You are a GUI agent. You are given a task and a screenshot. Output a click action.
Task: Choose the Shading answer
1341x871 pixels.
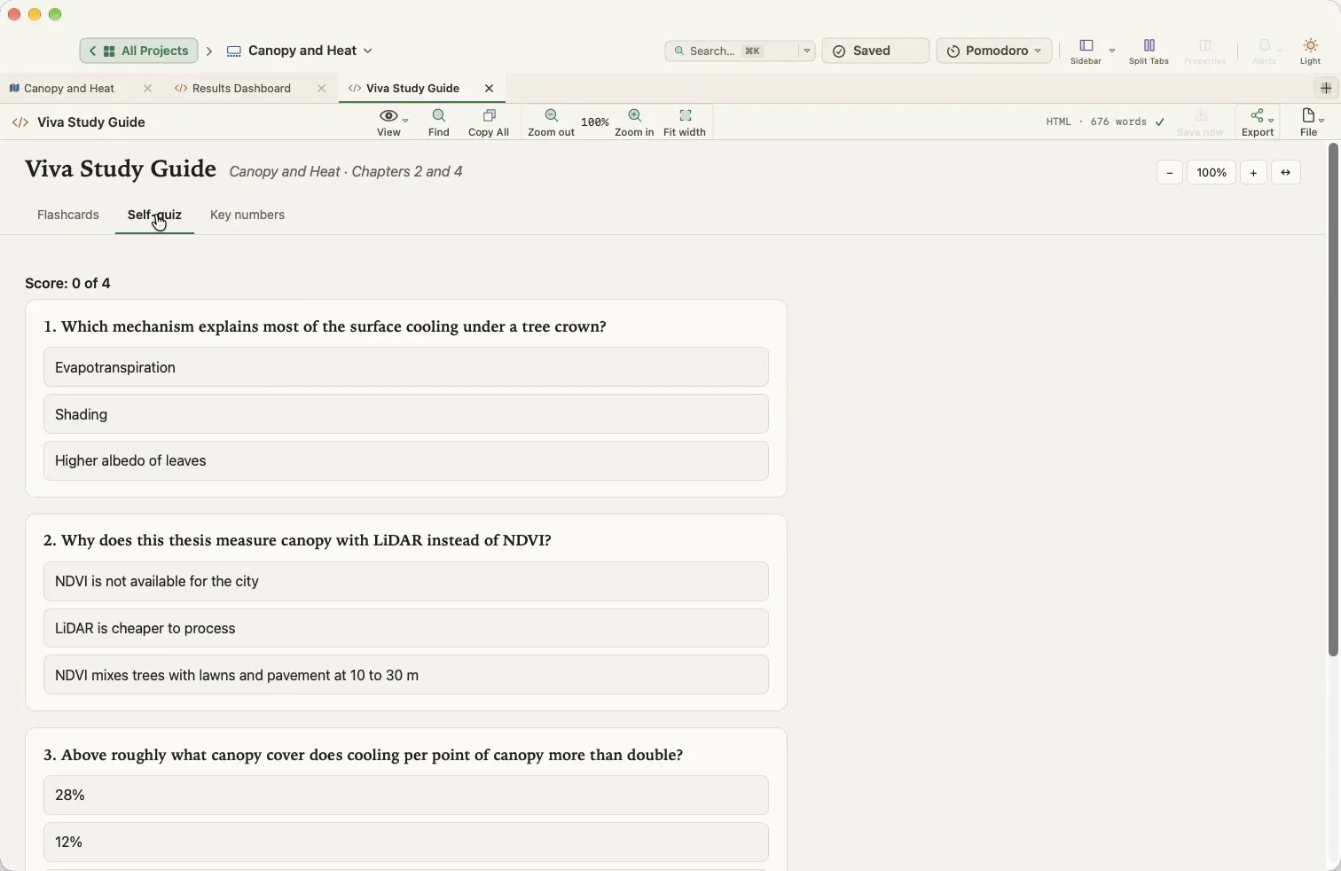(x=406, y=414)
